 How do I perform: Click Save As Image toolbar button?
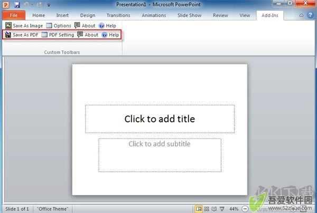[24, 26]
